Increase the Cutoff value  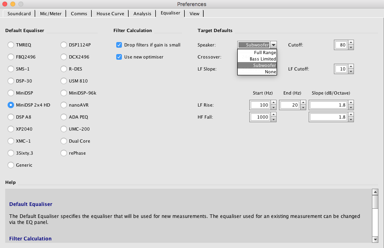pos(351,42)
